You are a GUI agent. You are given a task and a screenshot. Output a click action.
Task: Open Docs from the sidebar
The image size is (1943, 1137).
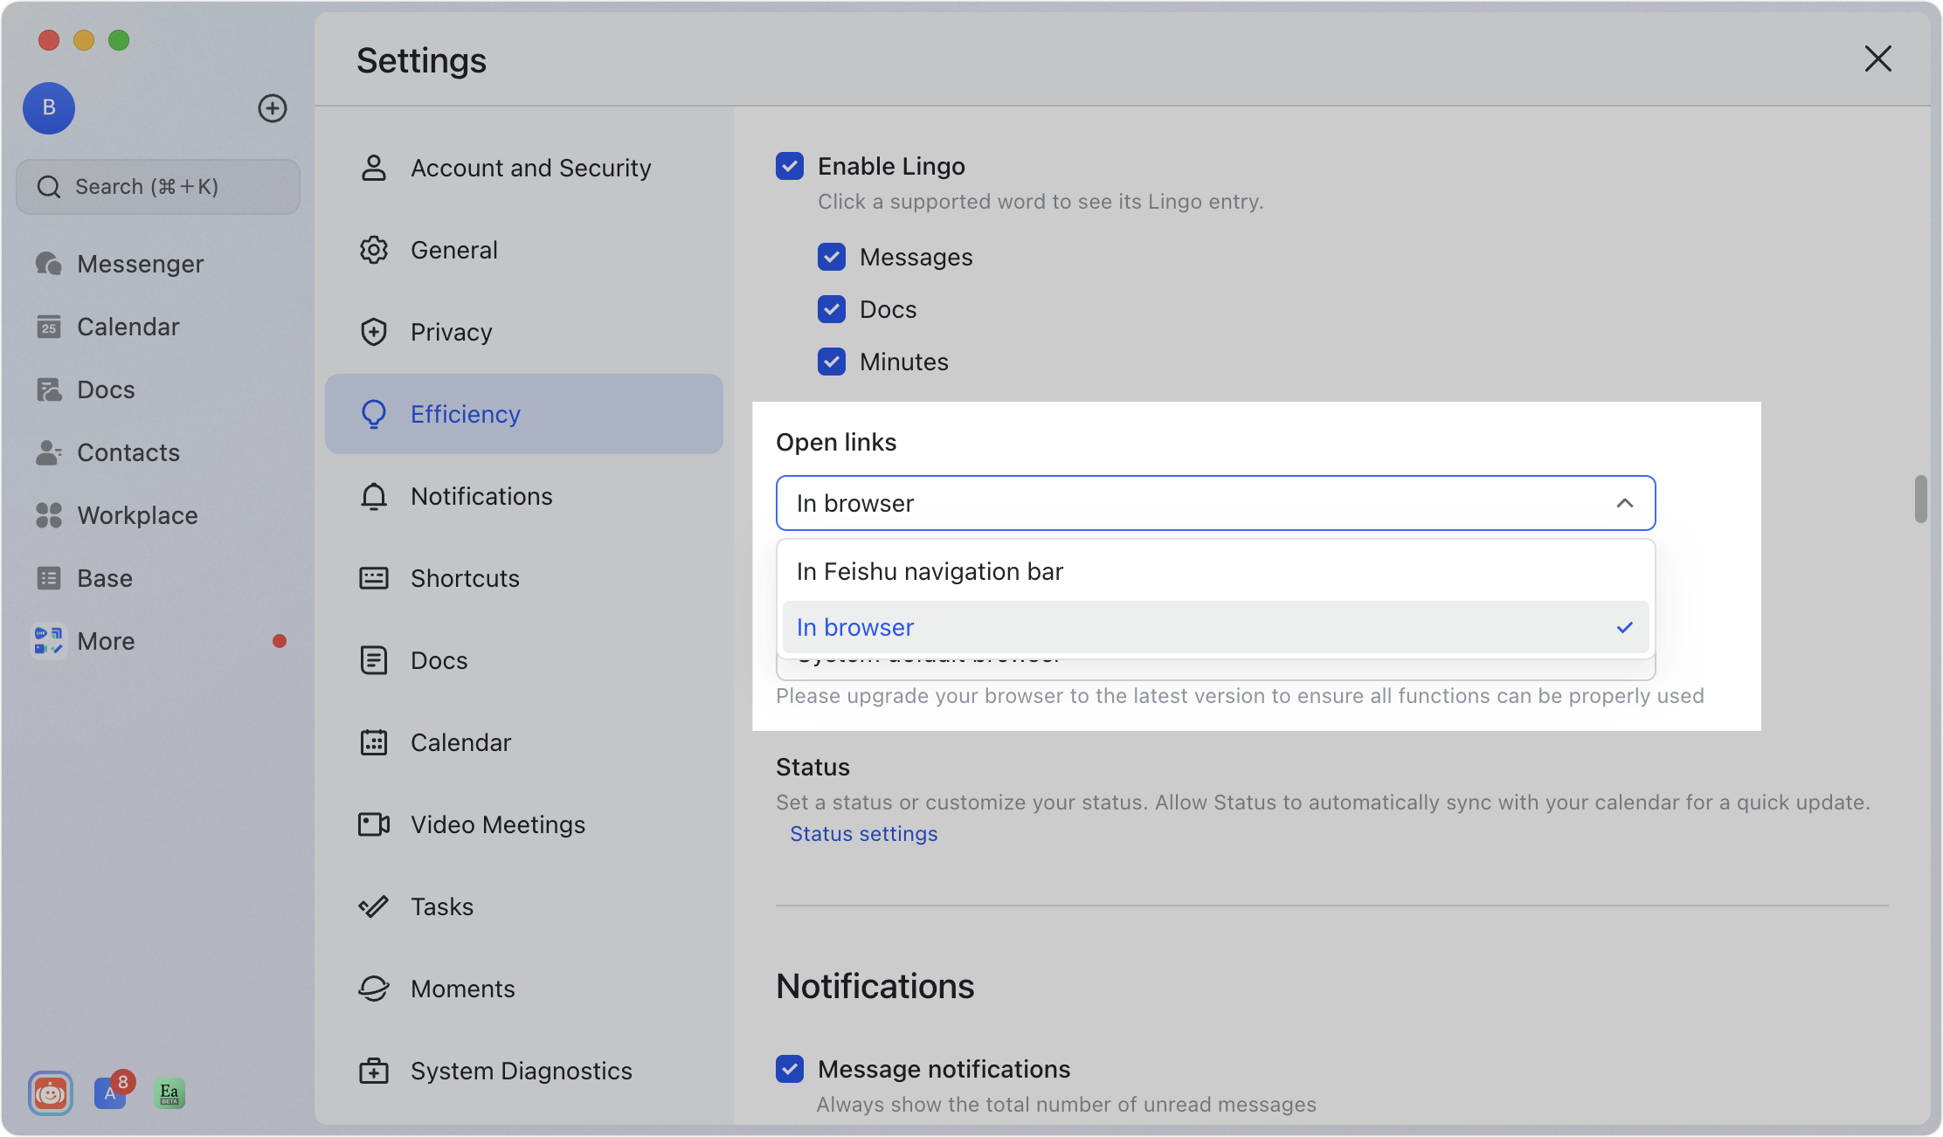tap(106, 389)
